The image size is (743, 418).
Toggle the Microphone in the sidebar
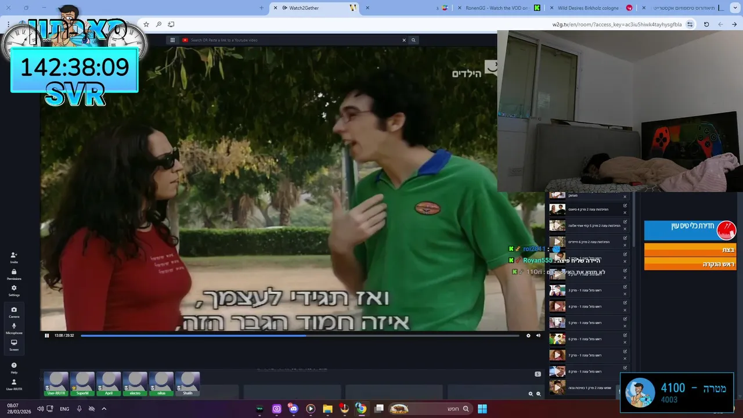(x=14, y=329)
